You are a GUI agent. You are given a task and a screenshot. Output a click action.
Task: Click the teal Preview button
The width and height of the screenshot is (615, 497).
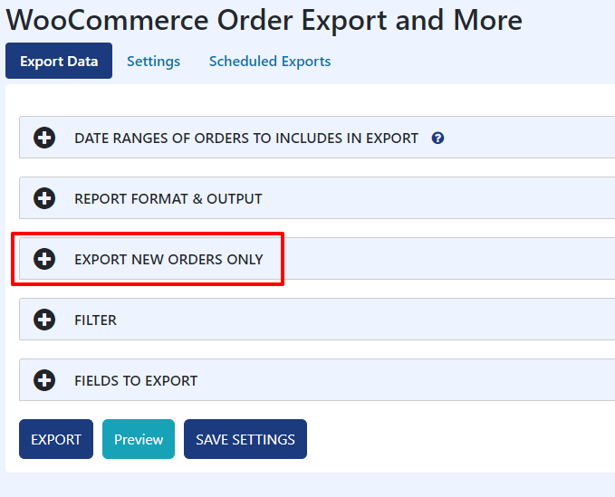point(139,439)
